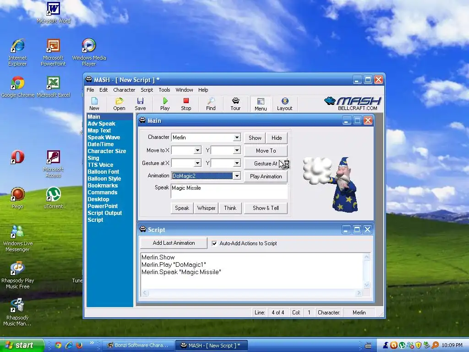469x352 pixels.
Task: Click the Think button
Action: [230, 208]
